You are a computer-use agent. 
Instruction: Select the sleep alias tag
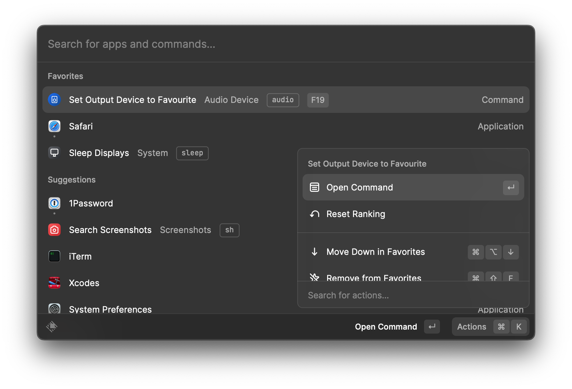192,153
